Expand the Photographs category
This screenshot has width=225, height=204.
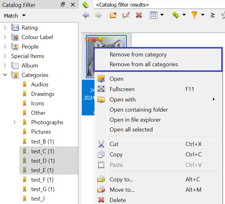tap(15, 122)
